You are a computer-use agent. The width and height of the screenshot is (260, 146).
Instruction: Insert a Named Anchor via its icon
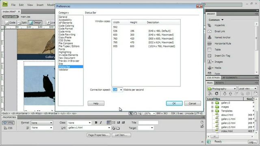pos(210,37)
